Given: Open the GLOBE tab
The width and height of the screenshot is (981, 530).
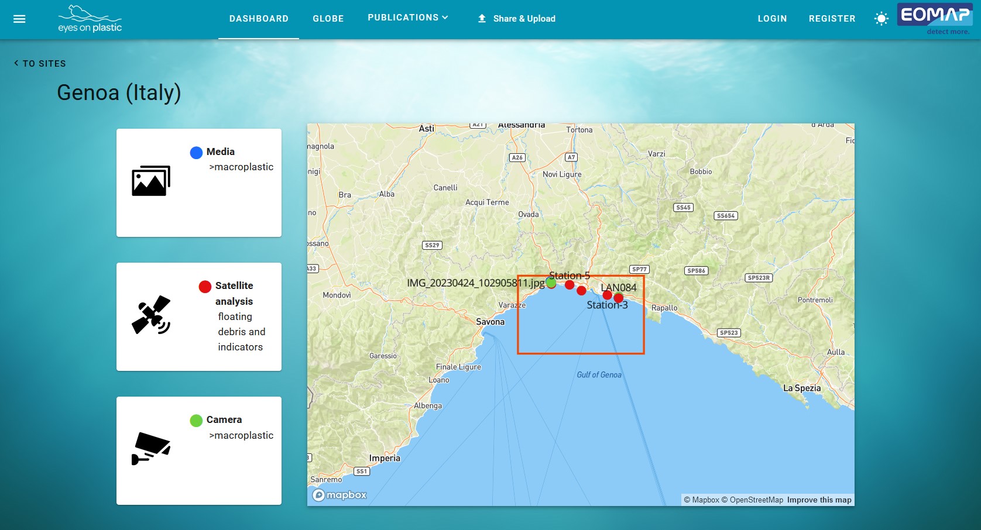Looking at the screenshot, I should pyautogui.click(x=328, y=18).
